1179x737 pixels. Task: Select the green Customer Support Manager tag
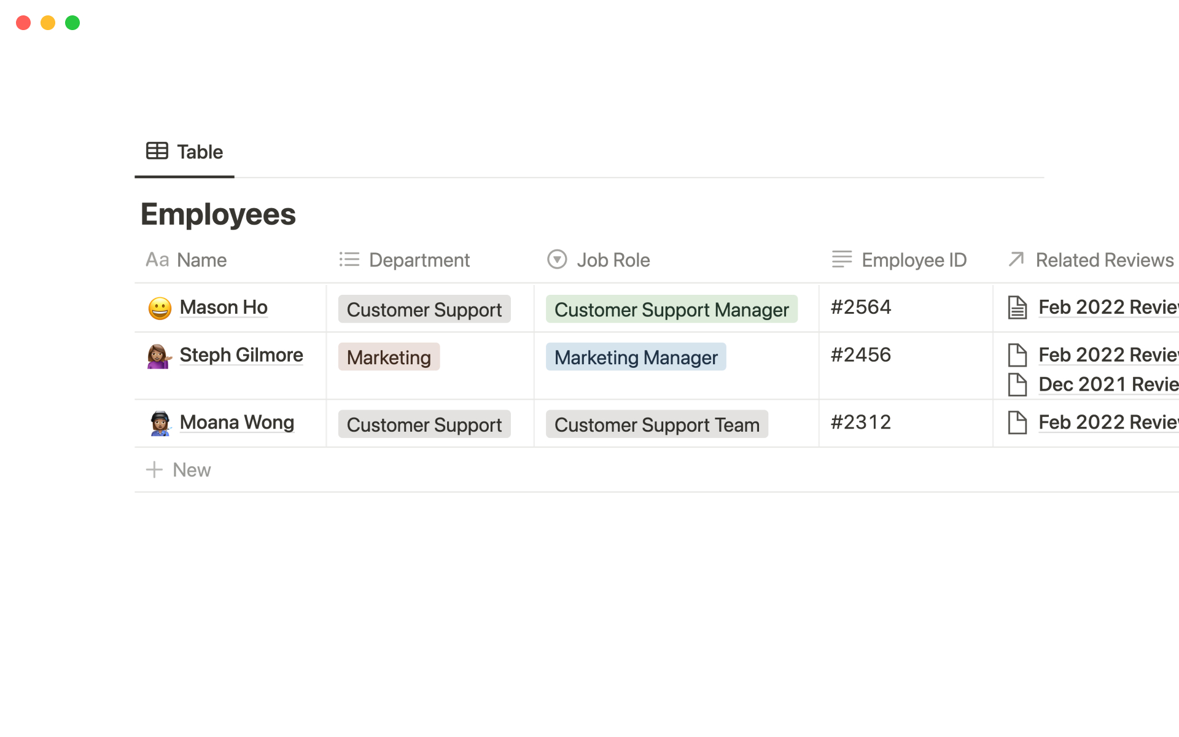click(x=671, y=310)
